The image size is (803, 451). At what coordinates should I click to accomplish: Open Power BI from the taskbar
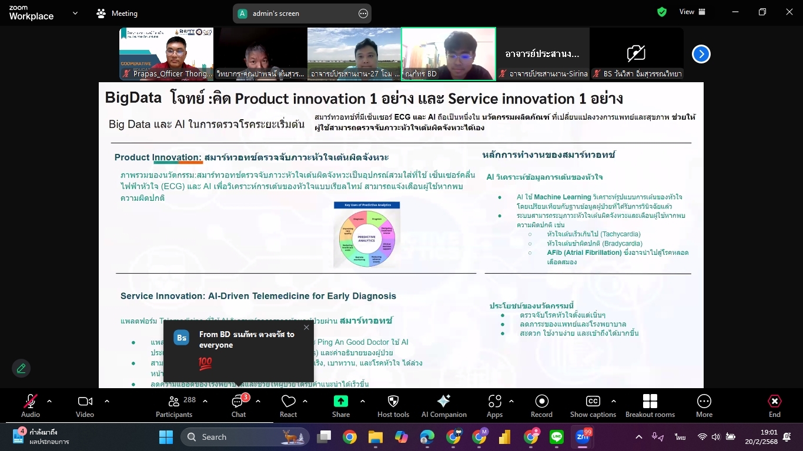coord(505,437)
